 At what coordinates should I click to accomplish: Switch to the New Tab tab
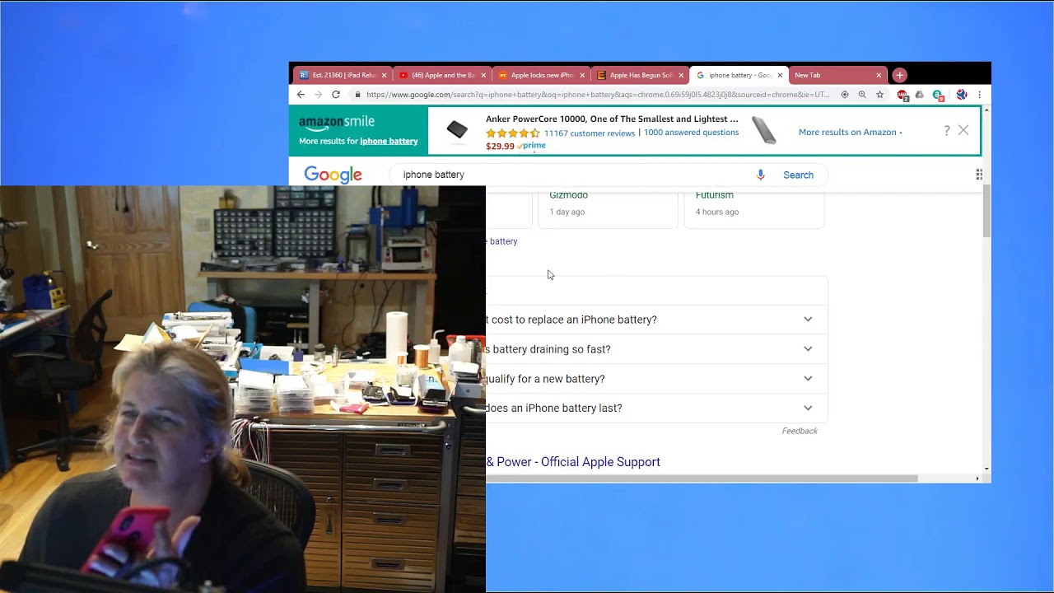point(837,75)
